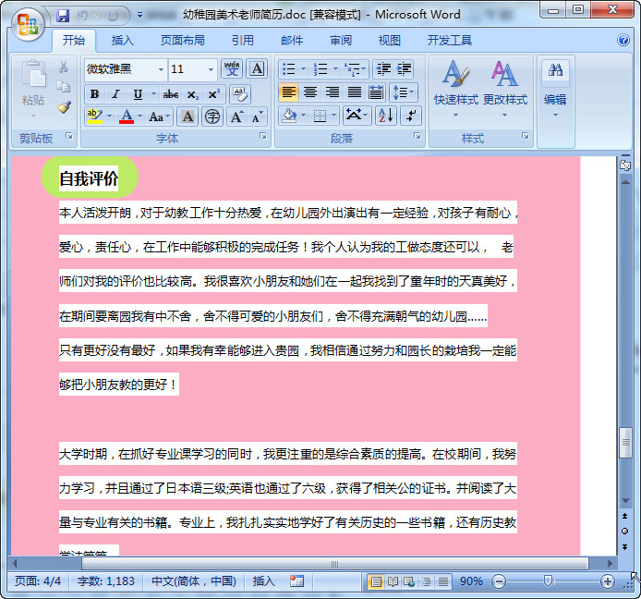Toggle bold formatting
The image size is (641, 599).
(x=94, y=94)
